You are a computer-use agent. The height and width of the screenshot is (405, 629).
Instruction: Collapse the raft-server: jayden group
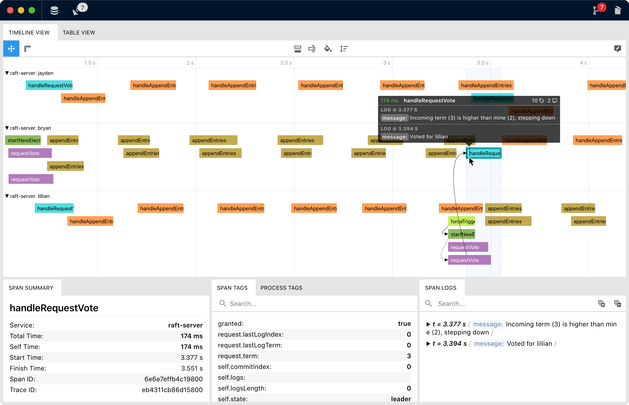coord(7,73)
